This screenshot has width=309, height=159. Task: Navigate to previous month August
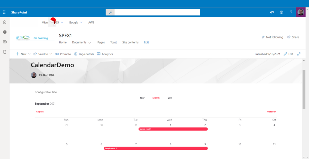click(40, 112)
